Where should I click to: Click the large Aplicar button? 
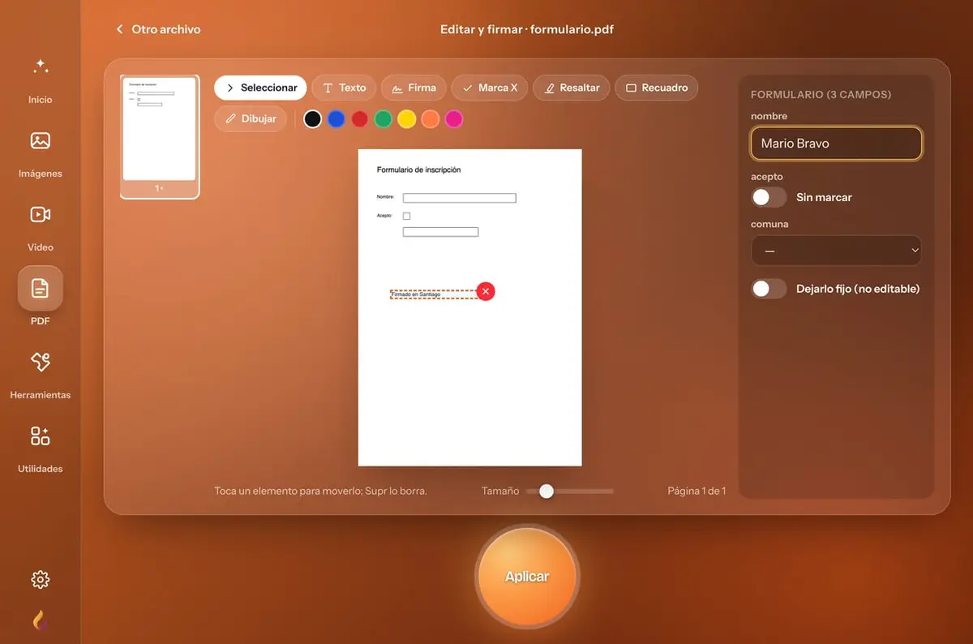coord(527,577)
